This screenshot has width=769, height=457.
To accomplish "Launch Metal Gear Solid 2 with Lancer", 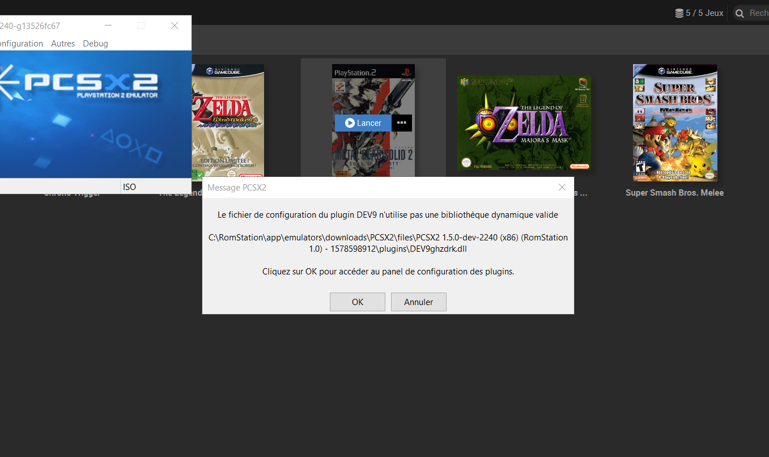I will 363,123.
